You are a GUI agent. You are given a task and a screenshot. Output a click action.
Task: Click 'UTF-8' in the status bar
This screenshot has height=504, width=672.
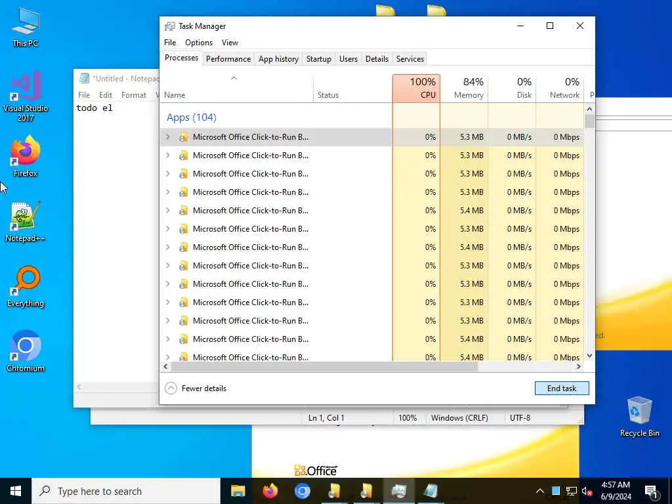tap(520, 418)
